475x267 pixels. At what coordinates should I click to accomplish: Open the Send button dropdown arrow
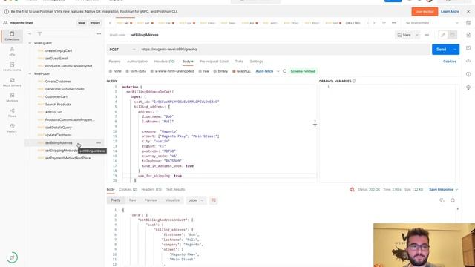(455, 50)
